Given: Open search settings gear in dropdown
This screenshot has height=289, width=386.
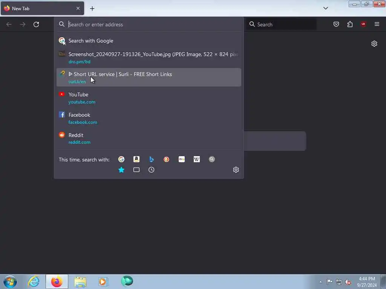Looking at the screenshot, I should pyautogui.click(x=236, y=170).
